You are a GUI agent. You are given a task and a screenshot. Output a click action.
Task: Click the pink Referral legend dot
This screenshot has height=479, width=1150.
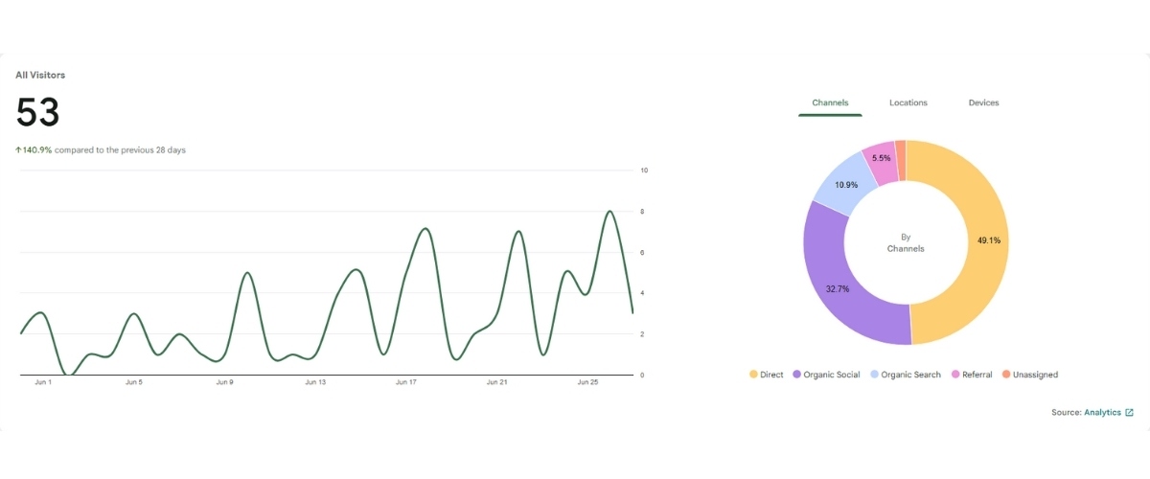(x=954, y=375)
